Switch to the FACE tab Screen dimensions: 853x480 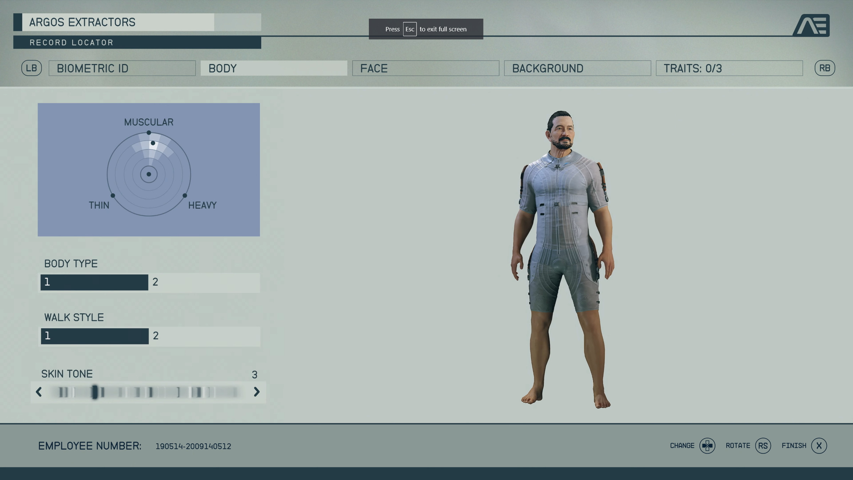[426, 68]
